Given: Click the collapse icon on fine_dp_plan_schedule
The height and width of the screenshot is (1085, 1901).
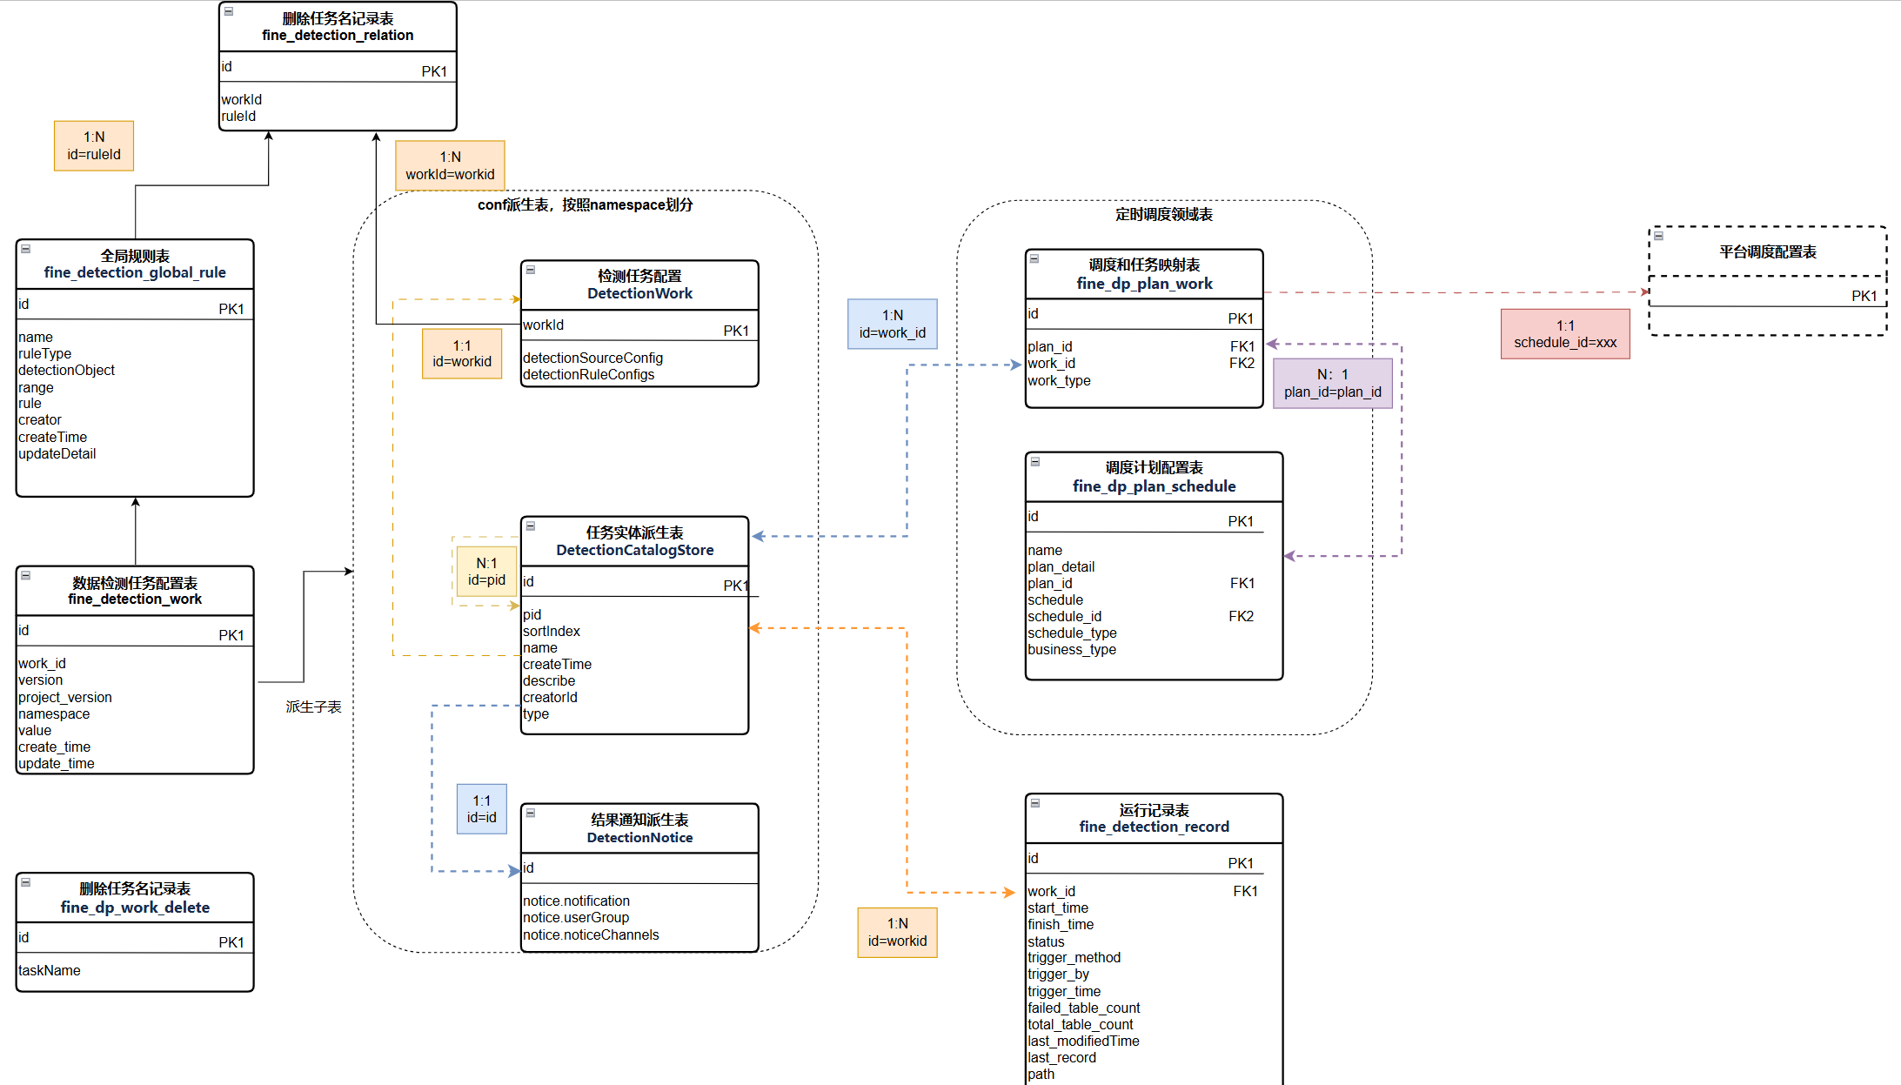Looking at the screenshot, I should click(1035, 461).
